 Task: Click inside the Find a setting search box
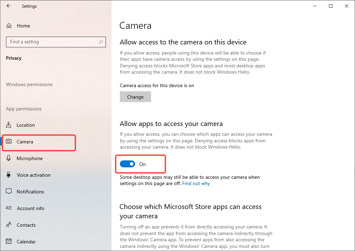pos(49,42)
